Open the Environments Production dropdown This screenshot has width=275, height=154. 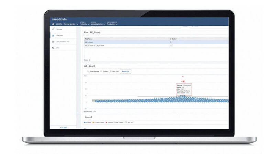[x=112, y=23]
